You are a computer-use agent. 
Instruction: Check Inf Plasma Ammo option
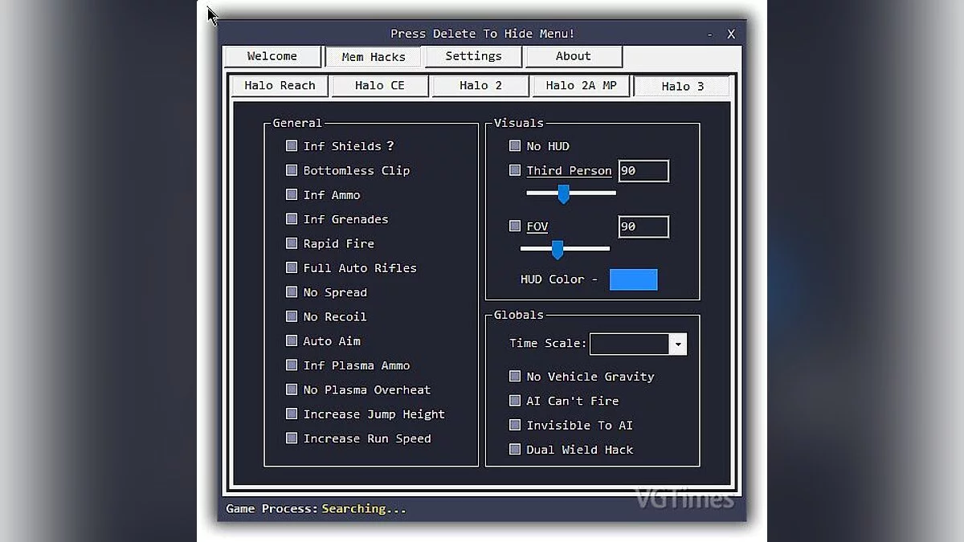click(292, 365)
